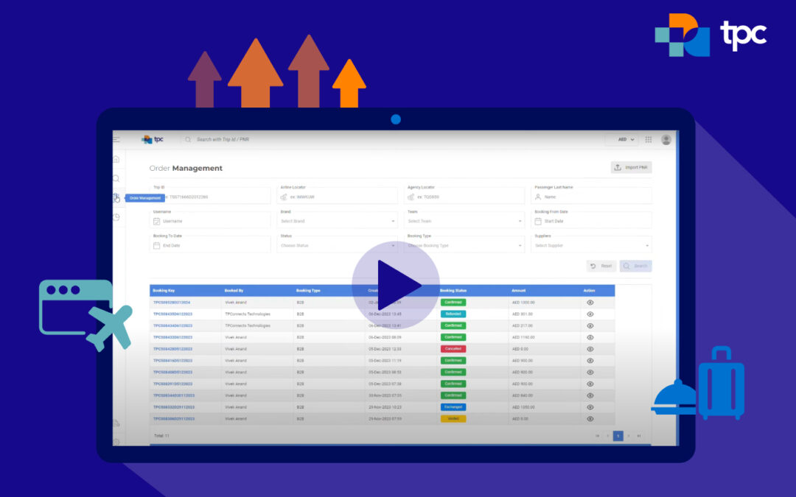Open the booking key link in the Refunded row
Viewport: 796px width, 497px height.
click(x=172, y=314)
